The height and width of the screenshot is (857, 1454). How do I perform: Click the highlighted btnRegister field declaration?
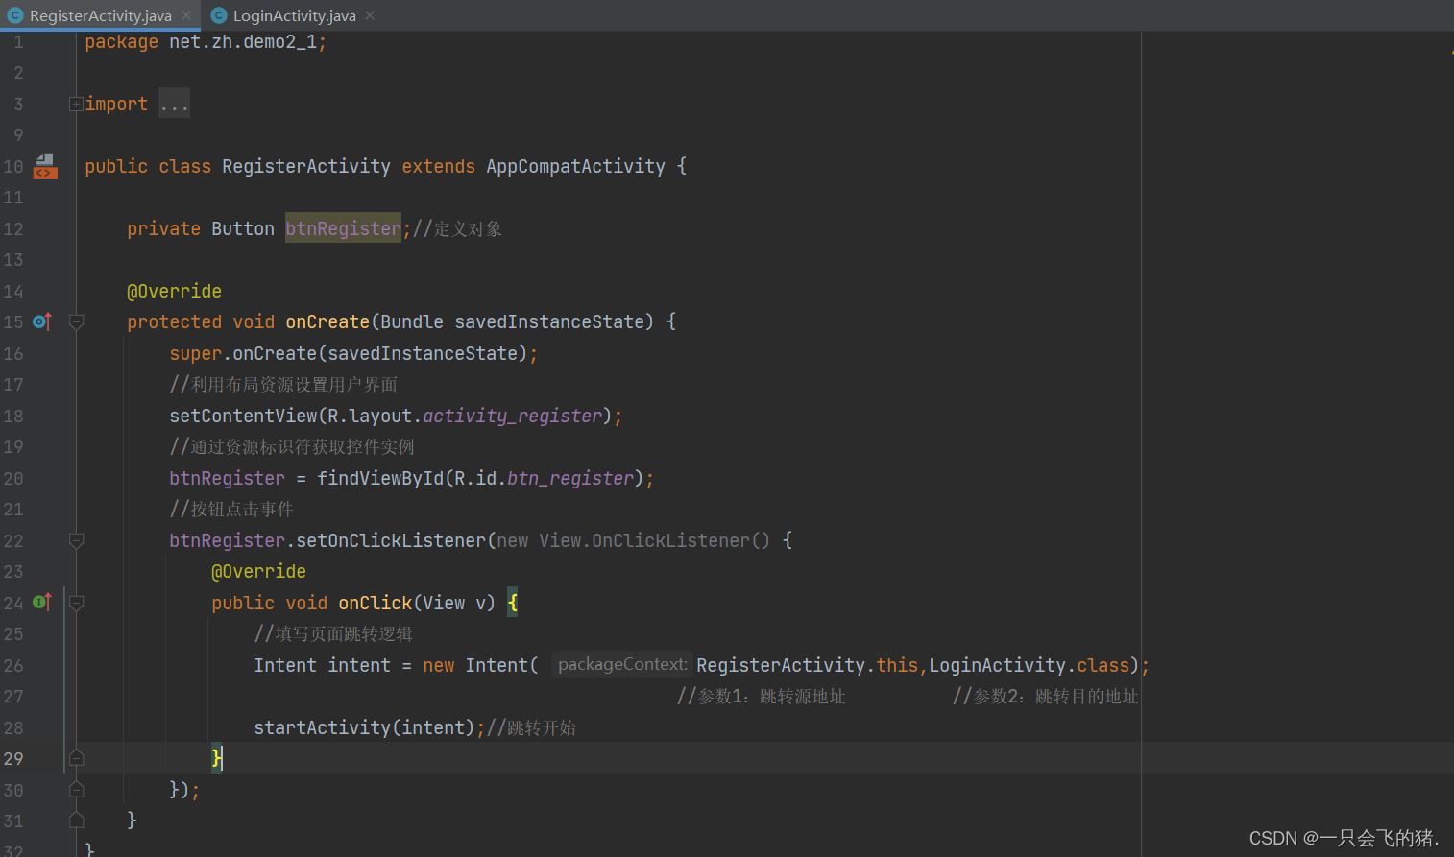[343, 228]
